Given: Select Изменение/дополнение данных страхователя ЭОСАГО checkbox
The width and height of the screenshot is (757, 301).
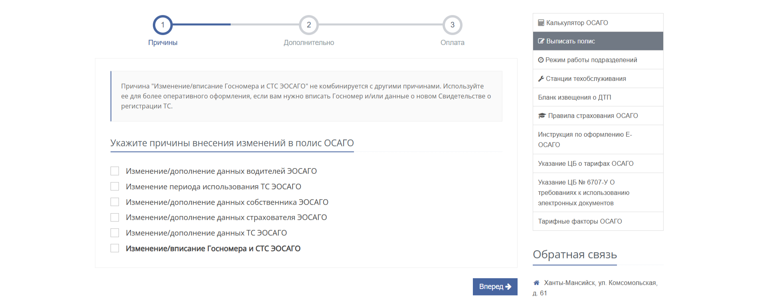Looking at the screenshot, I should click(115, 217).
